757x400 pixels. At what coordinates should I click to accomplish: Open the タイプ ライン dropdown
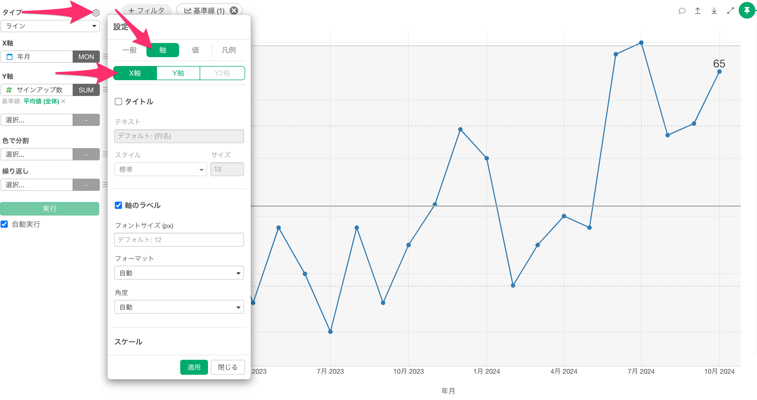pos(50,26)
